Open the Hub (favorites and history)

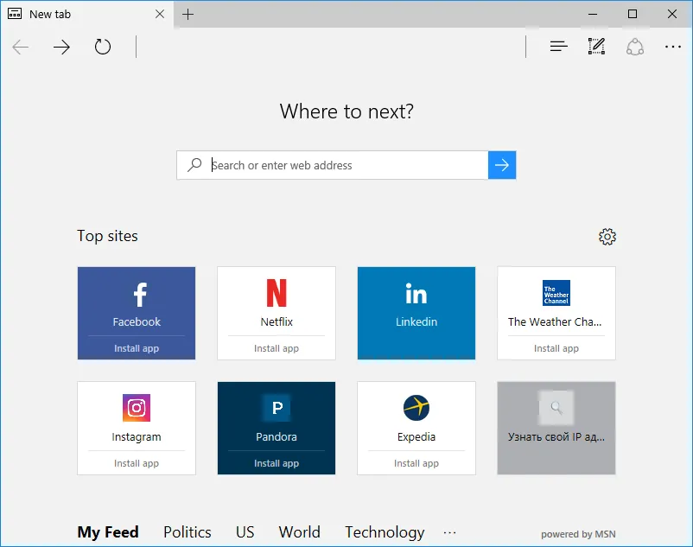[x=559, y=46]
